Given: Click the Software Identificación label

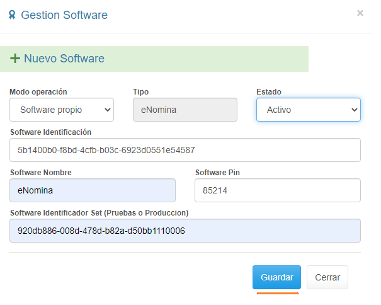Looking at the screenshot, I should pos(51,132).
